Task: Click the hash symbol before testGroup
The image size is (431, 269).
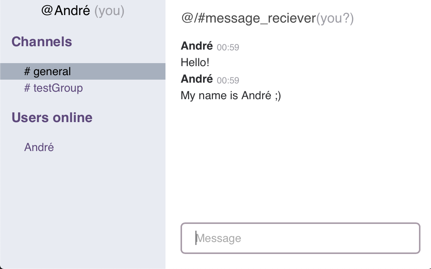Action: point(27,88)
